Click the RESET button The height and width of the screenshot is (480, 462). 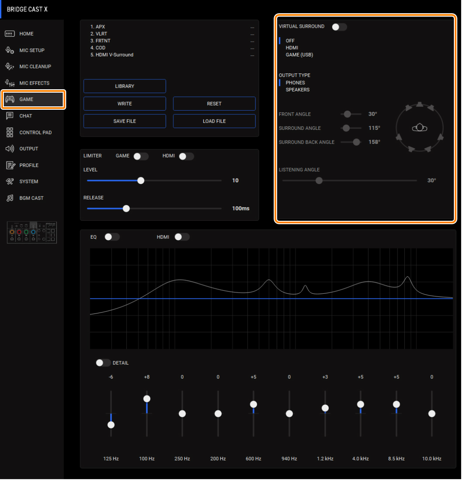point(214,103)
